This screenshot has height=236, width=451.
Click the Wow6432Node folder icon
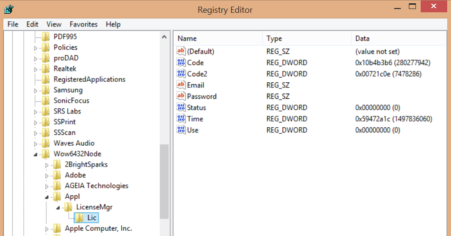click(46, 154)
